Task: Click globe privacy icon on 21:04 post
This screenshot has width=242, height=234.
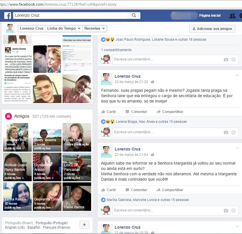Action: 152,155
